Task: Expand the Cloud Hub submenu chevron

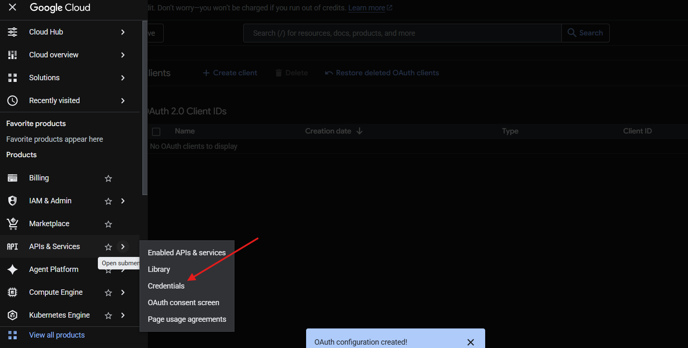Action: [123, 32]
